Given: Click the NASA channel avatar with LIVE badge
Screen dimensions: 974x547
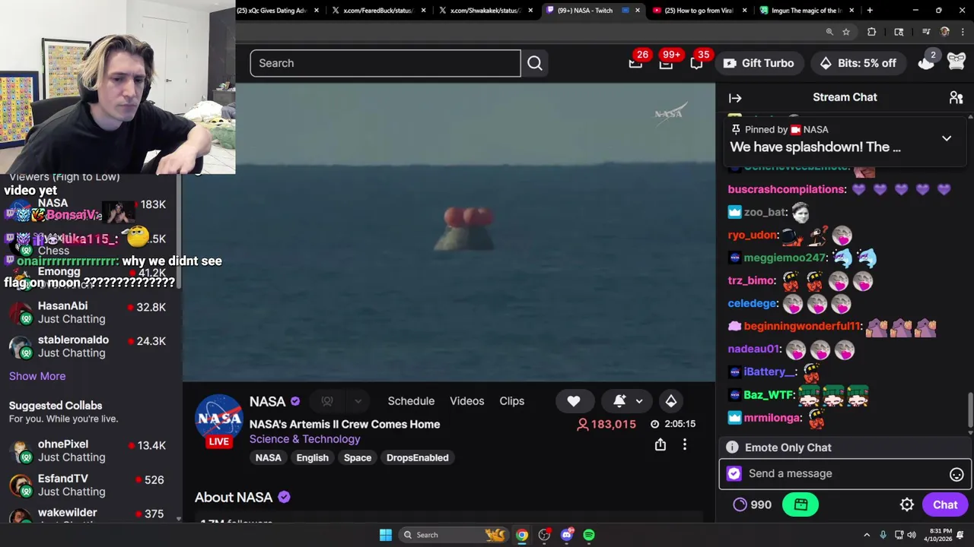Looking at the screenshot, I should tap(219, 420).
